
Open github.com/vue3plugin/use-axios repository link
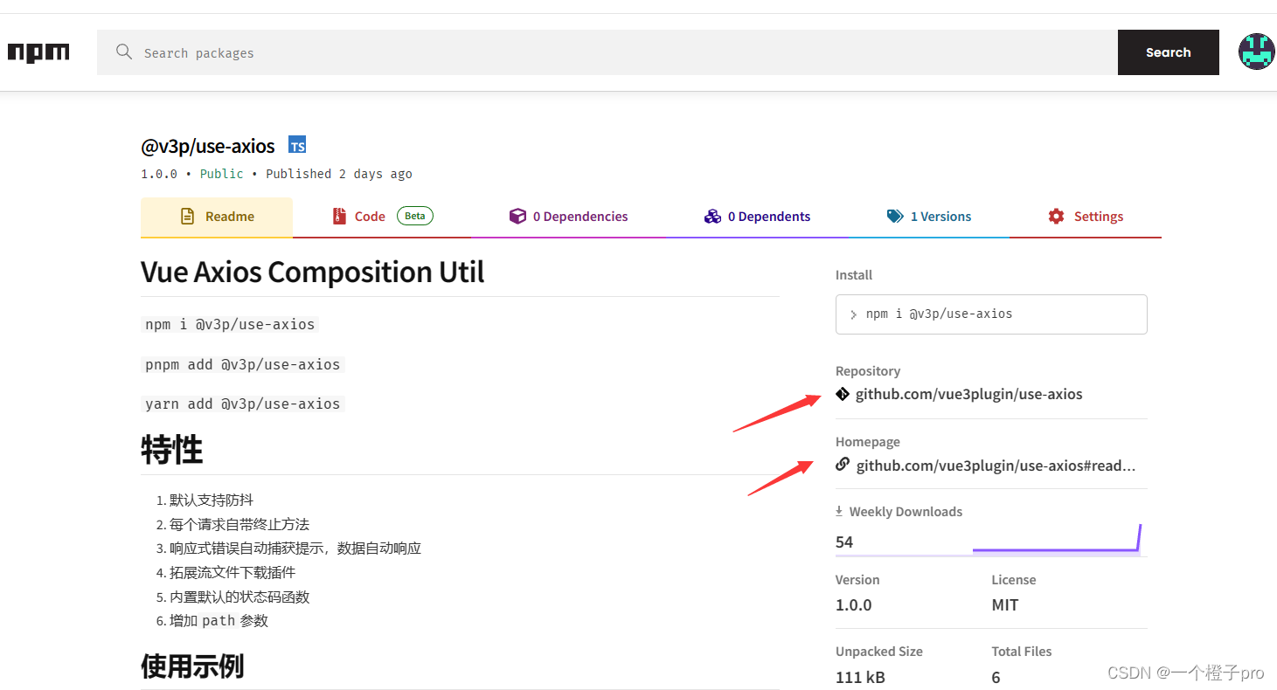click(968, 394)
